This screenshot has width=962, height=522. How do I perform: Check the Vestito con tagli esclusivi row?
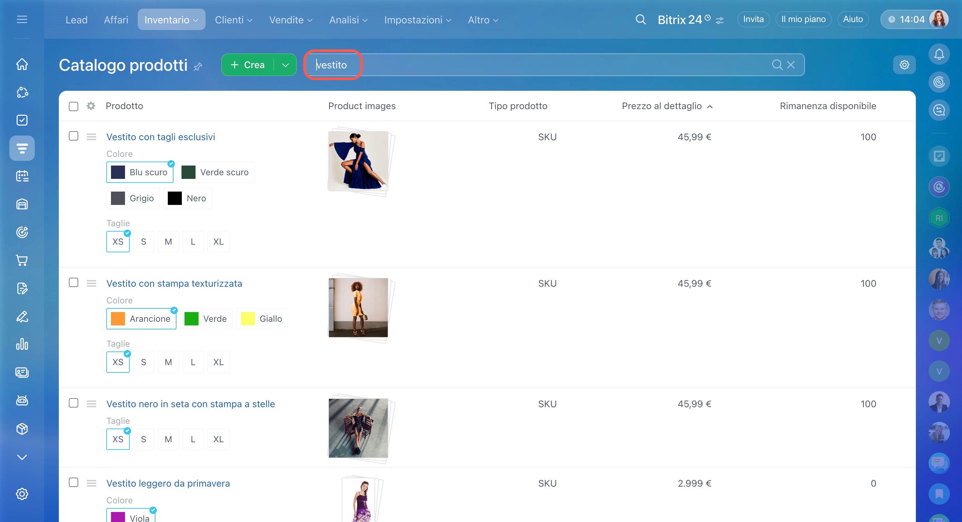[x=74, y=136]
